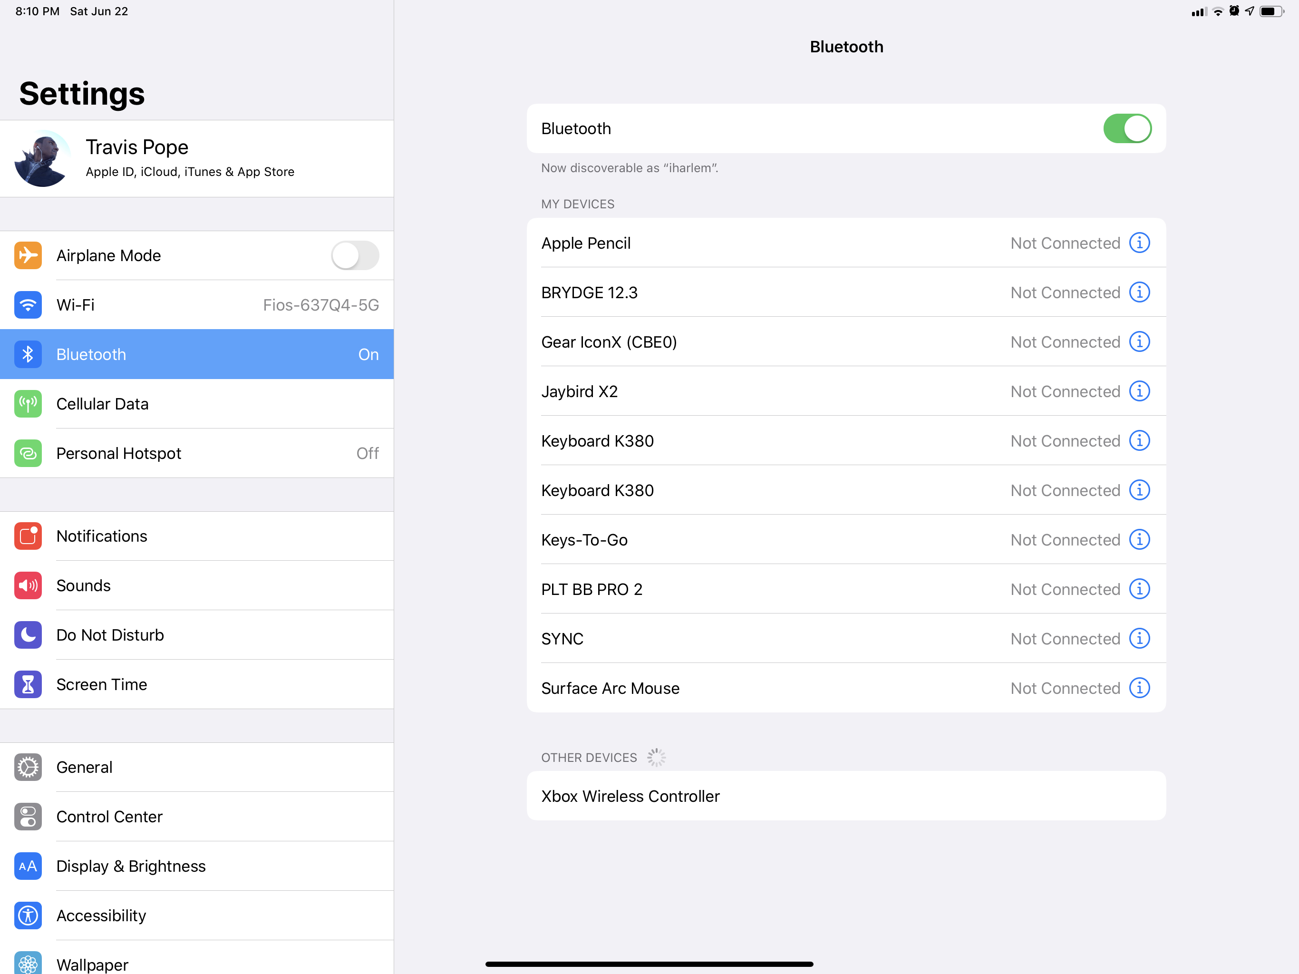Viewport: 1299px width, 974px height.
Task: Tap the Airplane Mode orange icon
Action: (28, 255)
